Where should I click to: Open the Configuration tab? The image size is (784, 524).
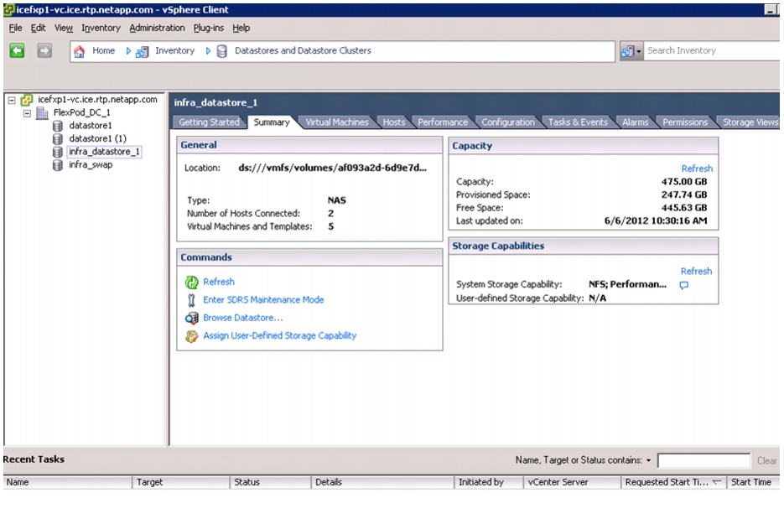coord(508,122)
